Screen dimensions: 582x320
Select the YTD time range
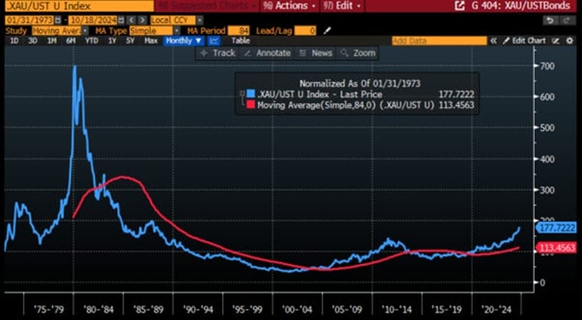click(91, 40)
